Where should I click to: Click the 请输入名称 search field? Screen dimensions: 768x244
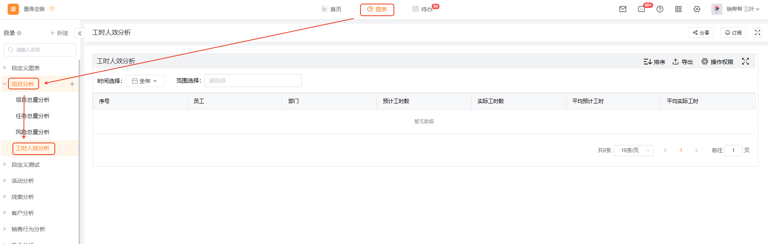coord(40,50)
